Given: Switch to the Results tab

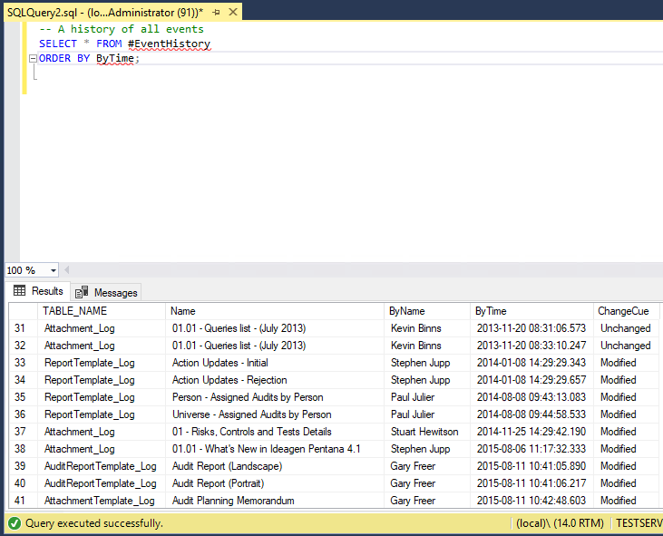Looking at the screenshot, I should pos(38,291).
